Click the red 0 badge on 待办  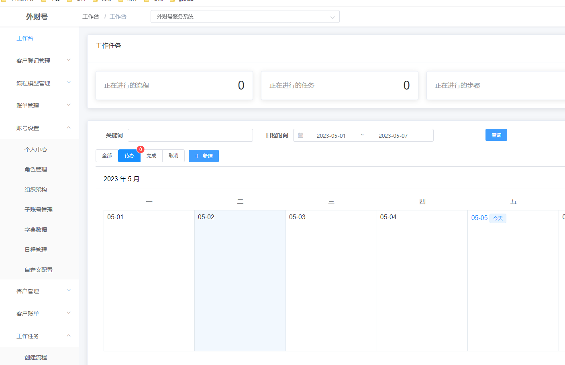141,149
